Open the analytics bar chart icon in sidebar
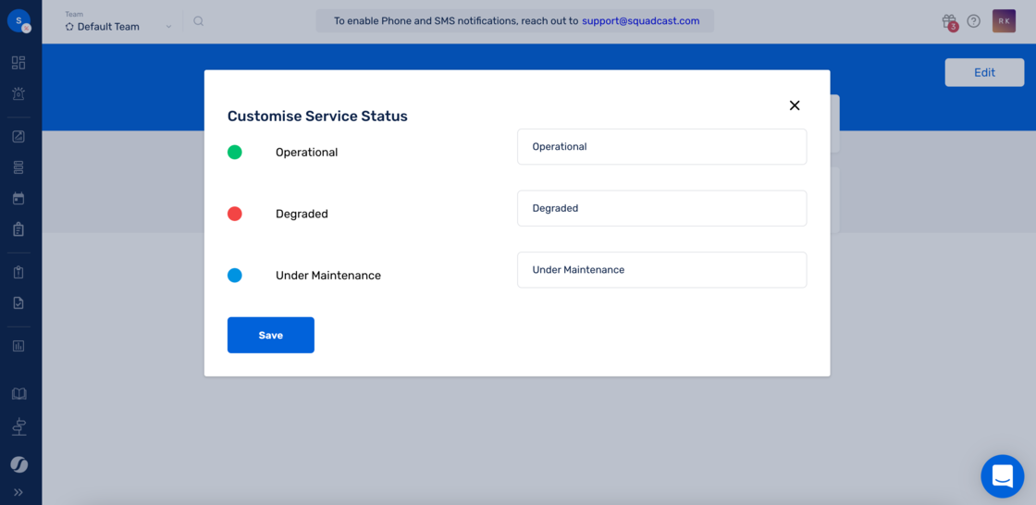The height and width of the screenshot is (505, 1036). (18, 346)
